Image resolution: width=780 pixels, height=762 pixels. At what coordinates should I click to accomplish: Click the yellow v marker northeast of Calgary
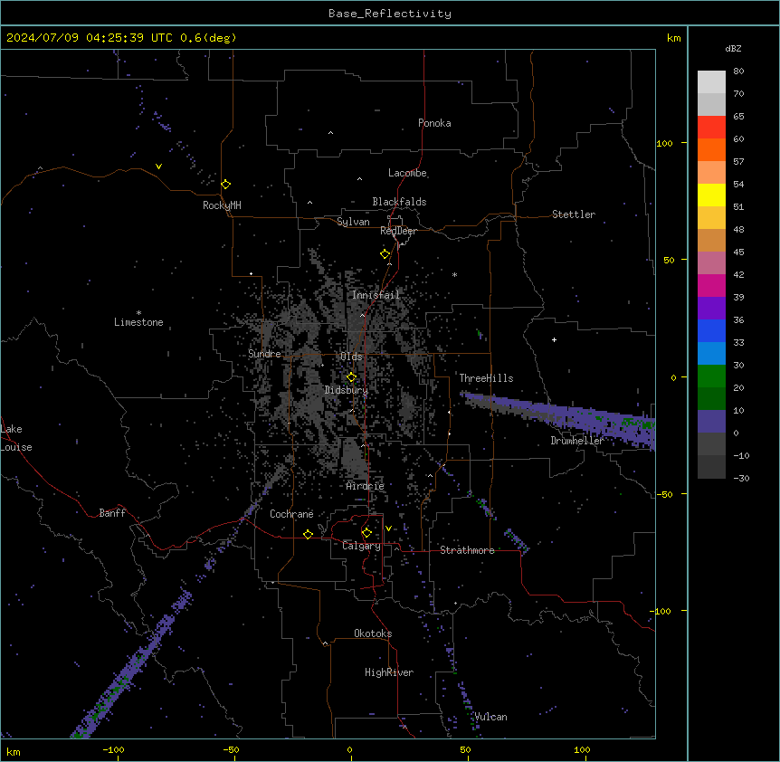coord(388,529)
